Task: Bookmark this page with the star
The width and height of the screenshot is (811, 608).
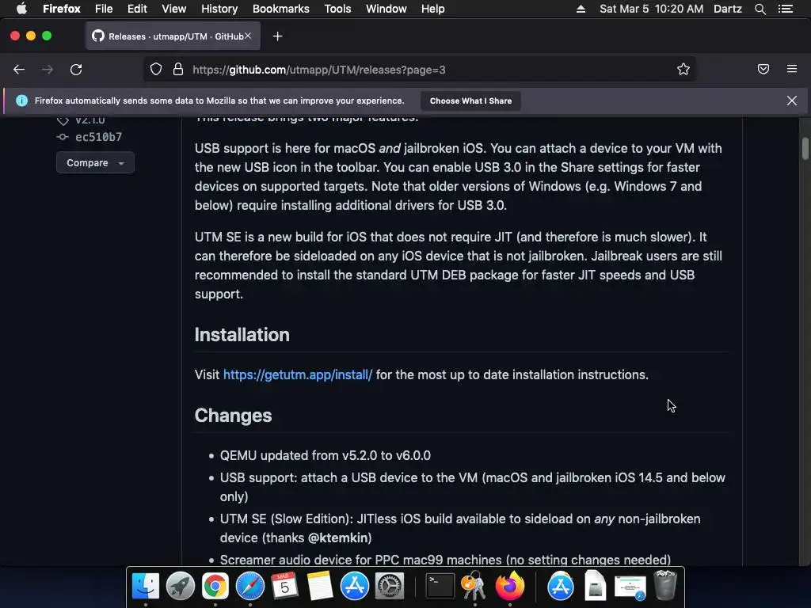Action: [x=683, y=70]
